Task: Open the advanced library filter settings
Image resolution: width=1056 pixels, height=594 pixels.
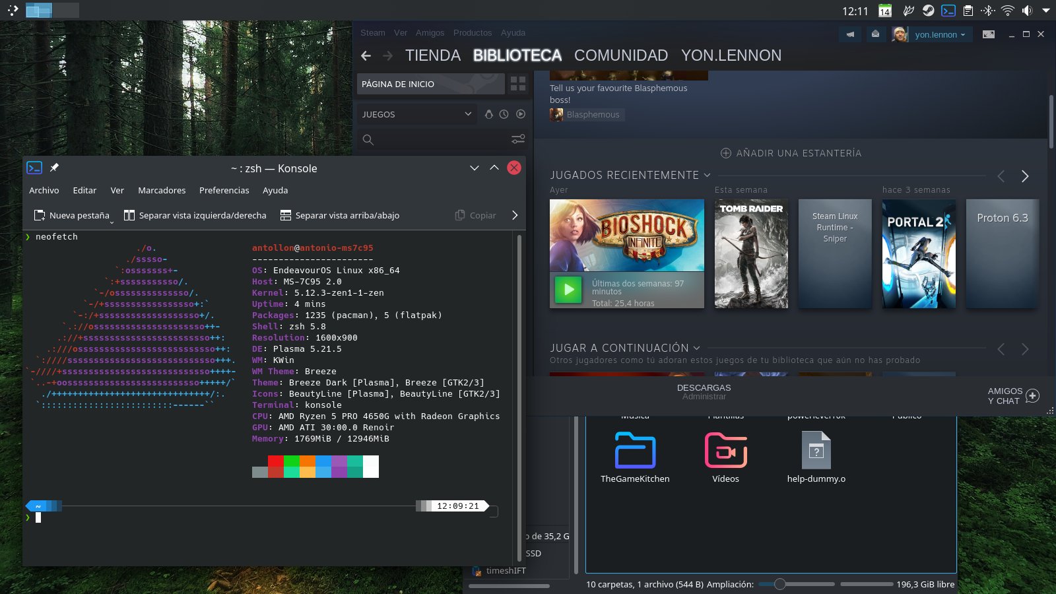Action: 518,139
